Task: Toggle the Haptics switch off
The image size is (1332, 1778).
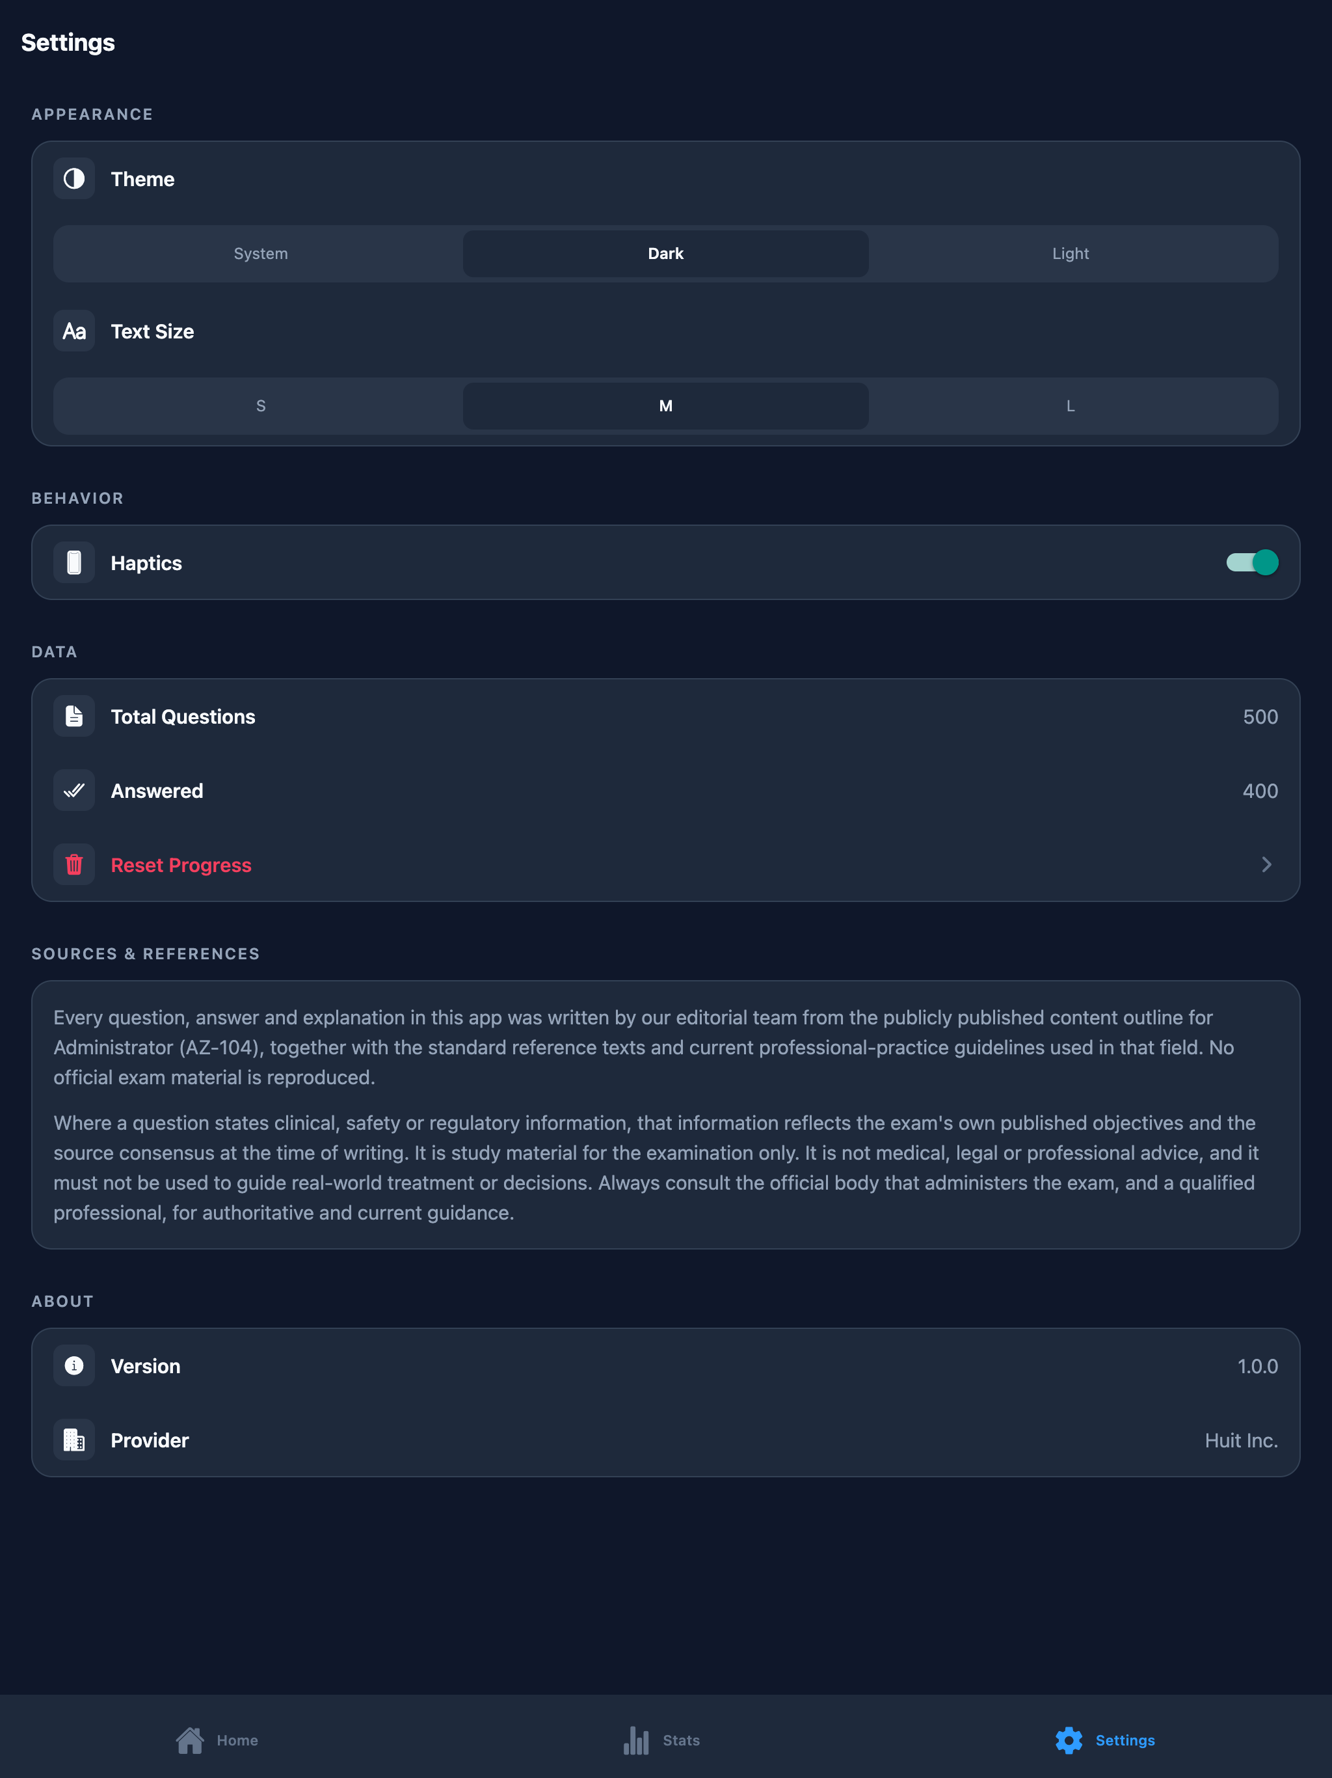Action: click(x=1251, y=563)
